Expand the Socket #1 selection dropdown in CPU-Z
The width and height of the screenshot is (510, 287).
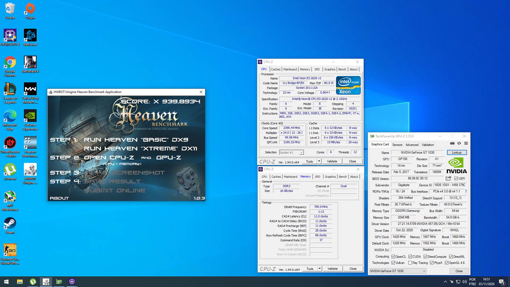point(301,153)
